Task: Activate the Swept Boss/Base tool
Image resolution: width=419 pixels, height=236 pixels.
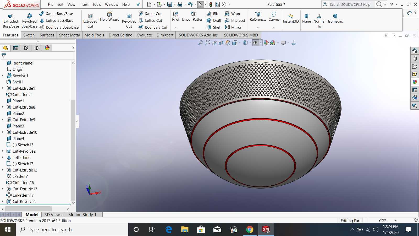Action: pos(56,14)
